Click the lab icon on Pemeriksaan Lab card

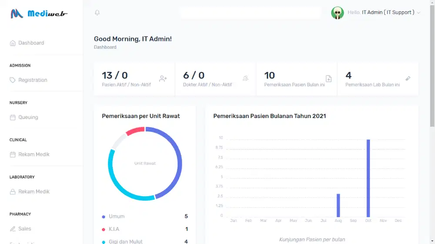408,79
